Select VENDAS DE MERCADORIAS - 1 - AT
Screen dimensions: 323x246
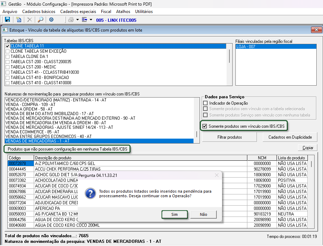point(99,141)
